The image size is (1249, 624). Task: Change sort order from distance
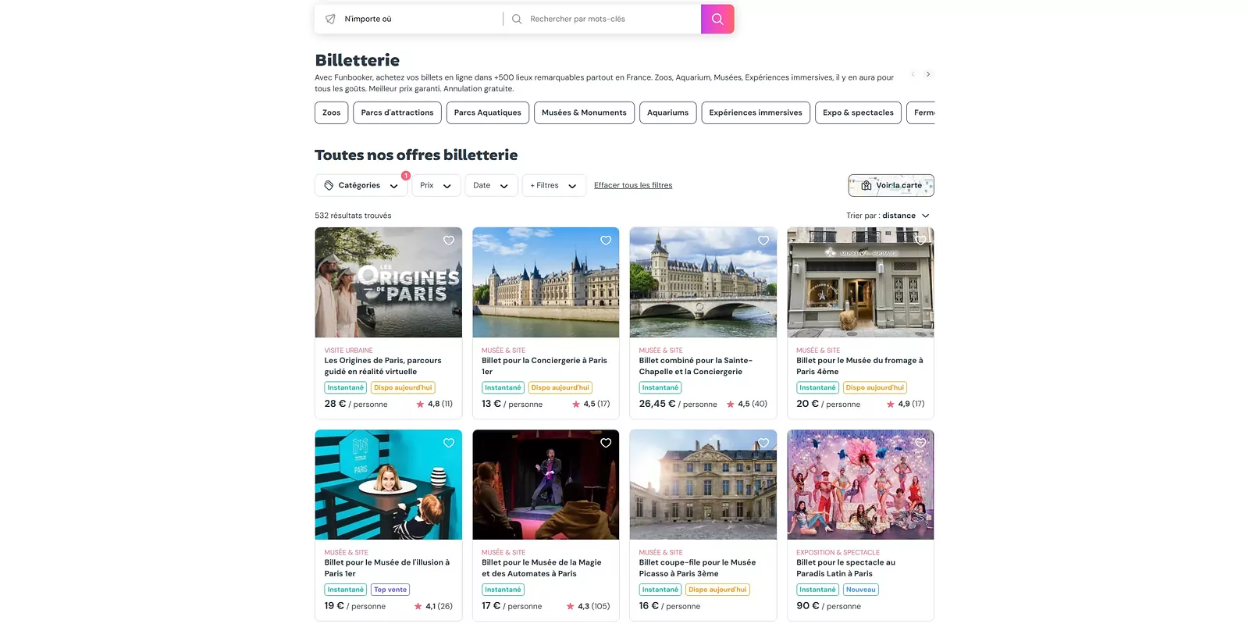tap(888, 216)
